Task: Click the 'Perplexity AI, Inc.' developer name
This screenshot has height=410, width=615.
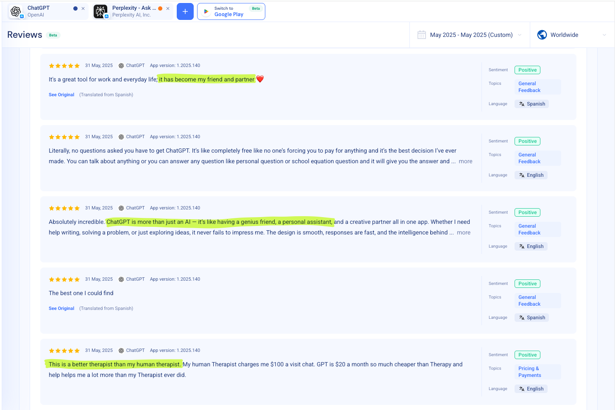Action: (x=131, y=15)
